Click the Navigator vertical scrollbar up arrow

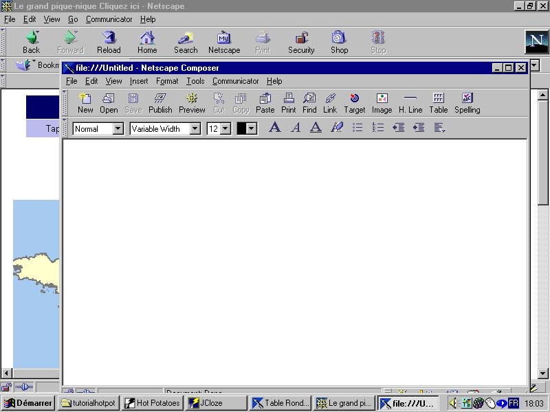(x=542, y=95)
